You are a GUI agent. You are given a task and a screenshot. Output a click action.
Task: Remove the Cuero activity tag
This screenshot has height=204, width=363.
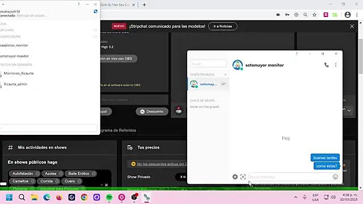pyautogui.click(x=79, y=181)
